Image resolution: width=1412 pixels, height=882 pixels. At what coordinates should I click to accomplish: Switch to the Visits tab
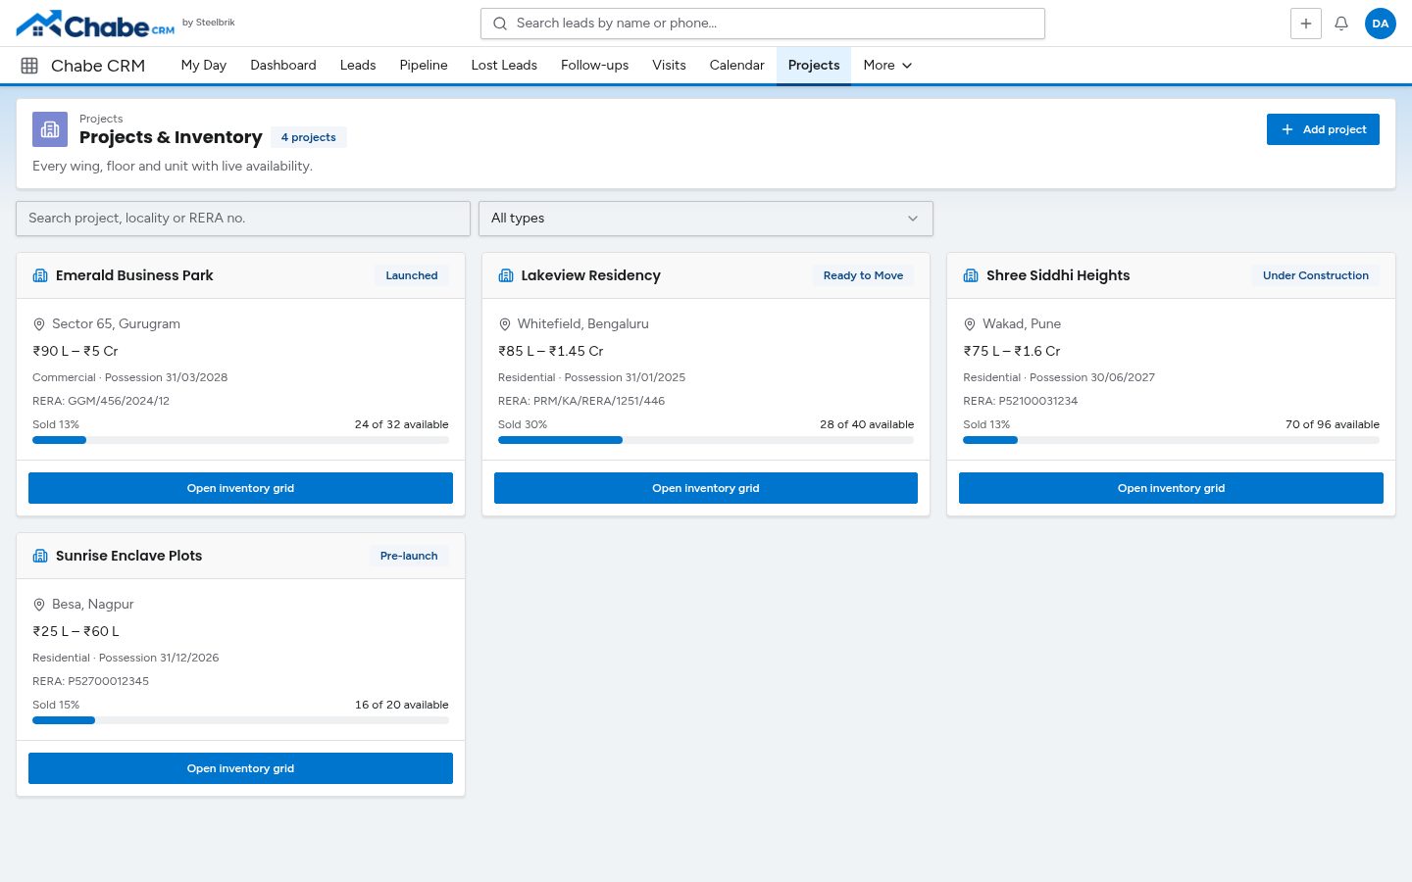coord(669,66)
